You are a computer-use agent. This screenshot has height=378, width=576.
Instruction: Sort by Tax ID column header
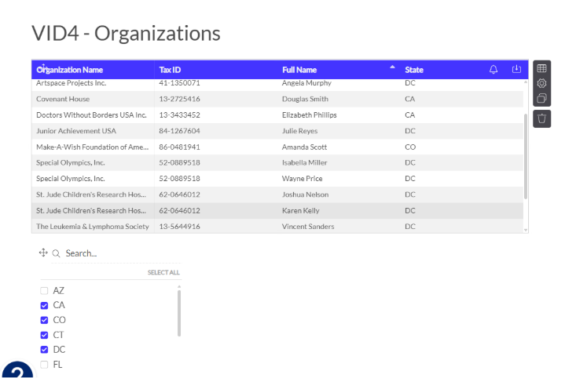click(170, 70)
